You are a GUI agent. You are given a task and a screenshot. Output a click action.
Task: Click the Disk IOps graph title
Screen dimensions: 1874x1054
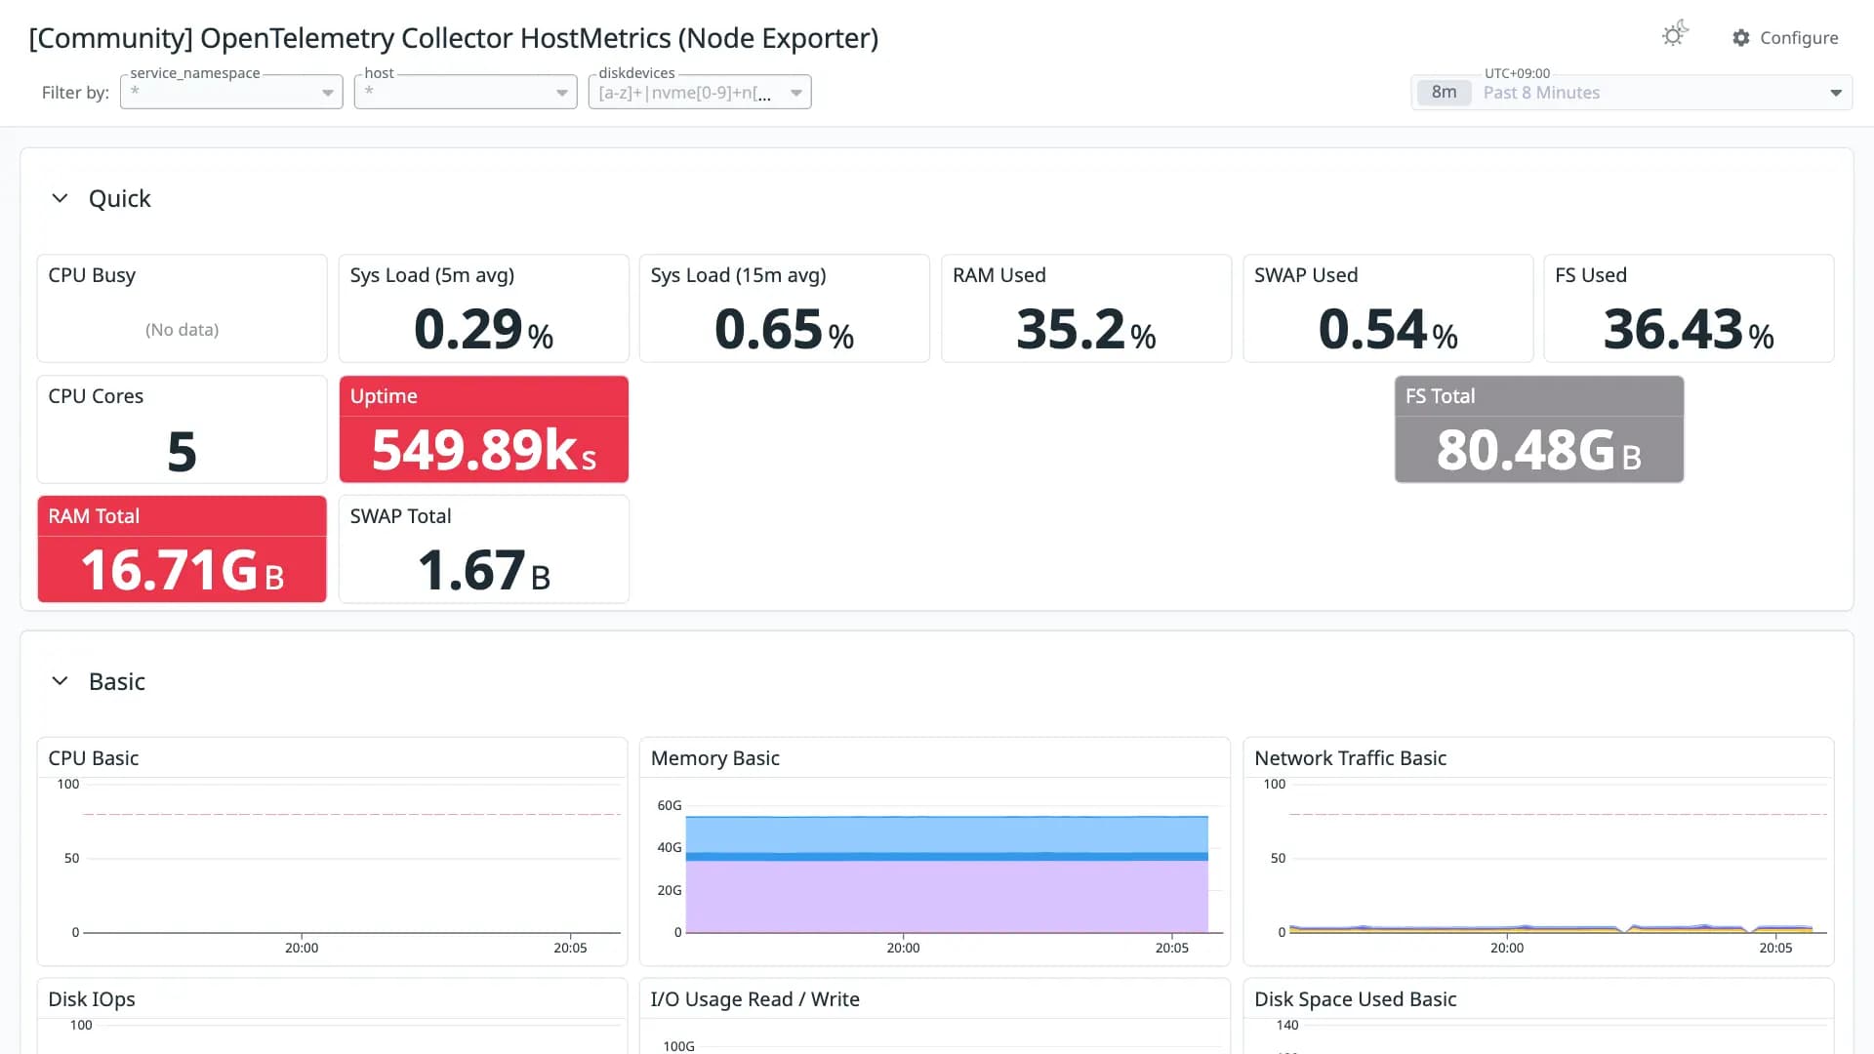click(92, 999)
